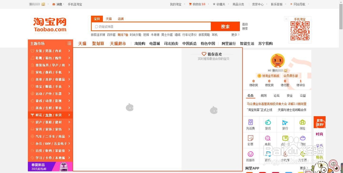Click the 保险 insurance icon
The height and width of the screenshot is (173, 343).
(x=303, y=122)
